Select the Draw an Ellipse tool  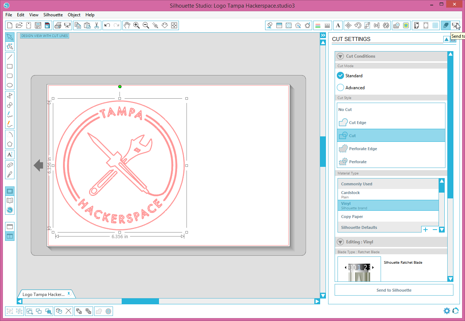click(x=10, y=86)
